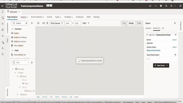The height and width of the screenshot is (103, 183).
Task: Select Button Set (One) component
Action: point(20,41)
